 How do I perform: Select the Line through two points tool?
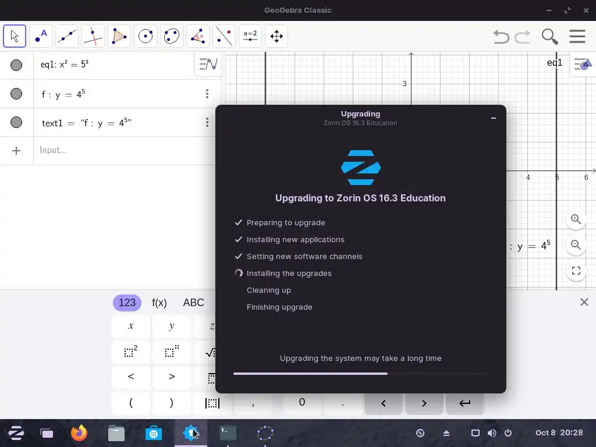coord(67,36)
